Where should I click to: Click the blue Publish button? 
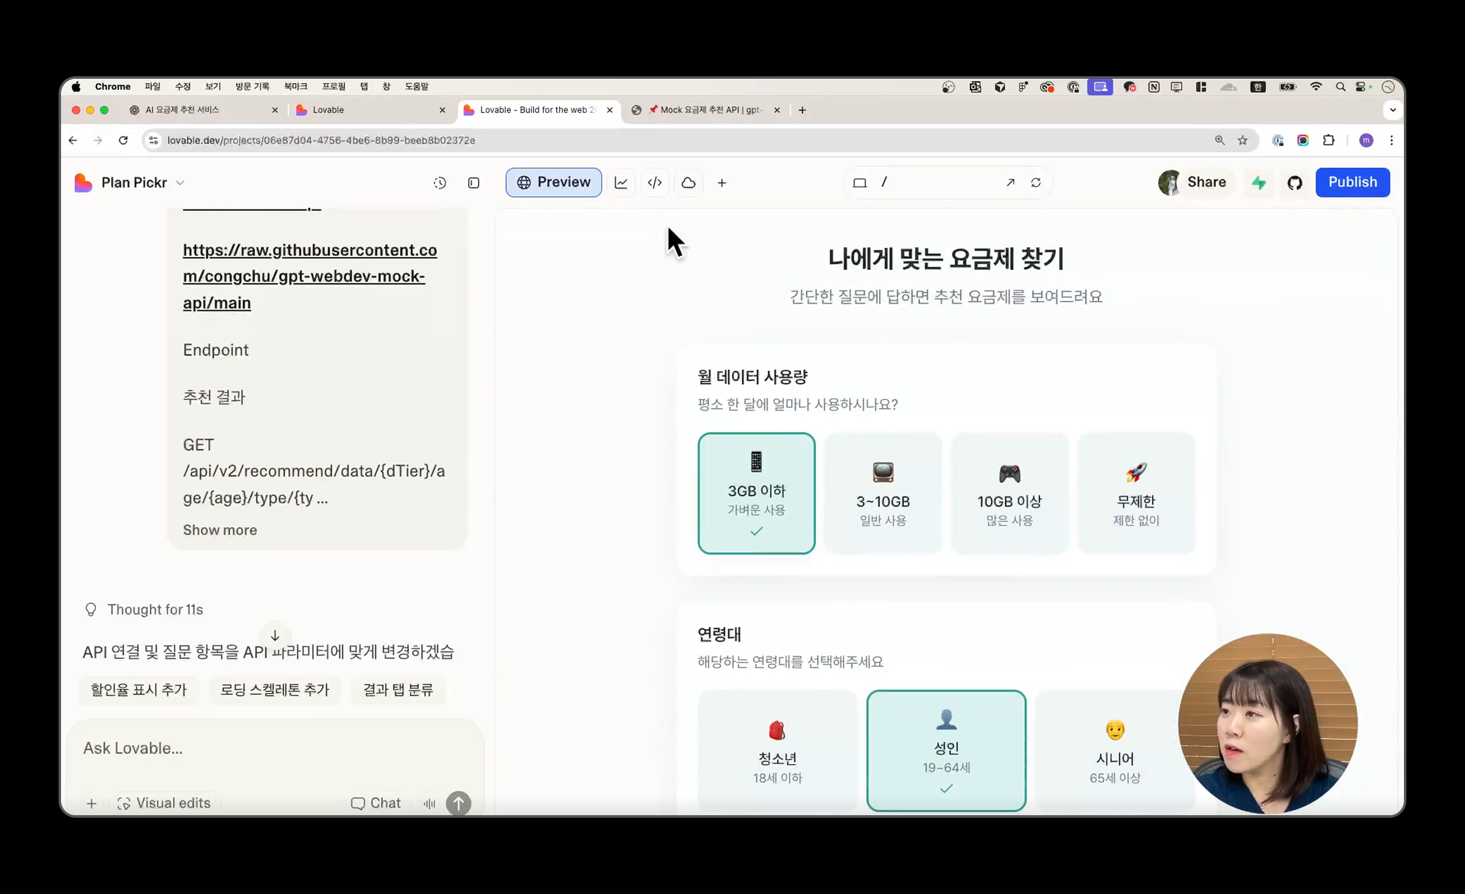pos(1352,182)
